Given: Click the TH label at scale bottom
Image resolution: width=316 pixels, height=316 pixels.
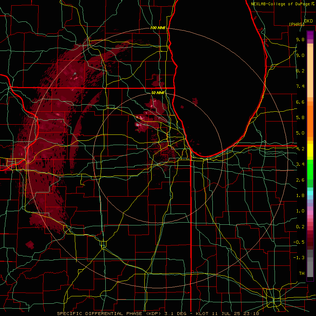Looking at the screenshot, I should click(302, 274).
